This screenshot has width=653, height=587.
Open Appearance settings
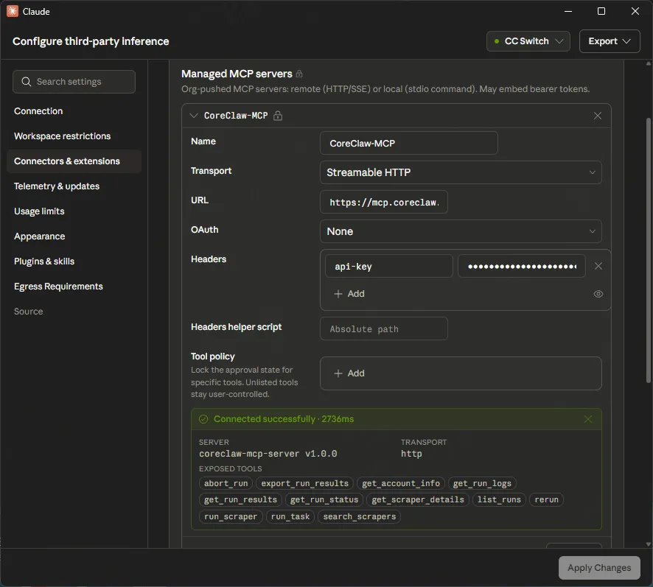click(40, 236)
